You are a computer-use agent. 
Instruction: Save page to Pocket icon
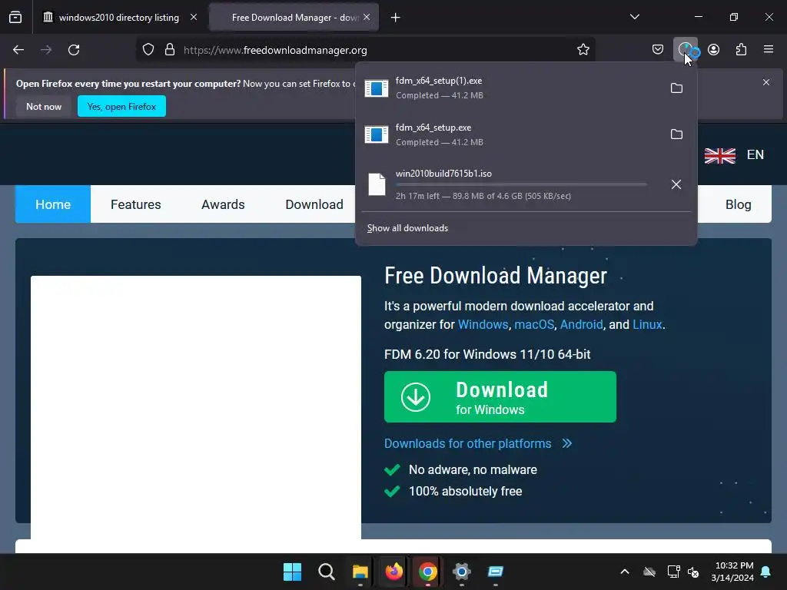coord(658,50)
